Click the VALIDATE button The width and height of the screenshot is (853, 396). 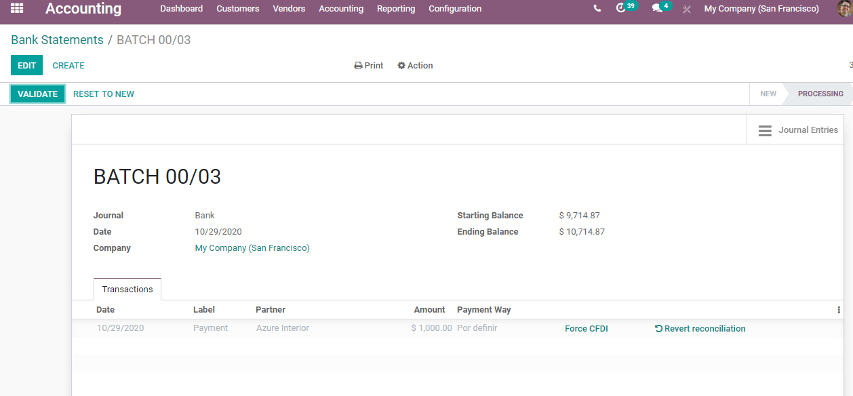click(37, 94)
